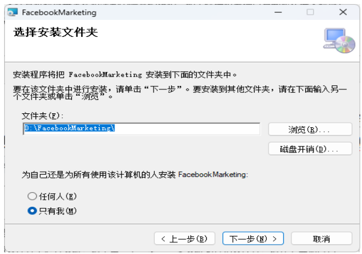
Task: Cancel installation with 取消 button
Action: (322, 239)
